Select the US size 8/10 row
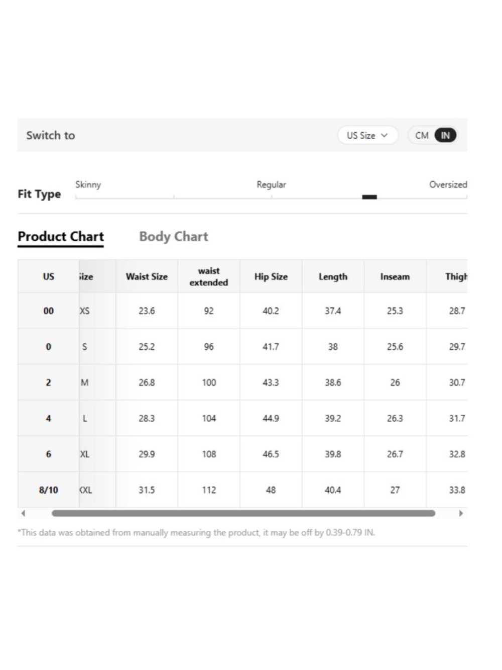 coord(242,490)
